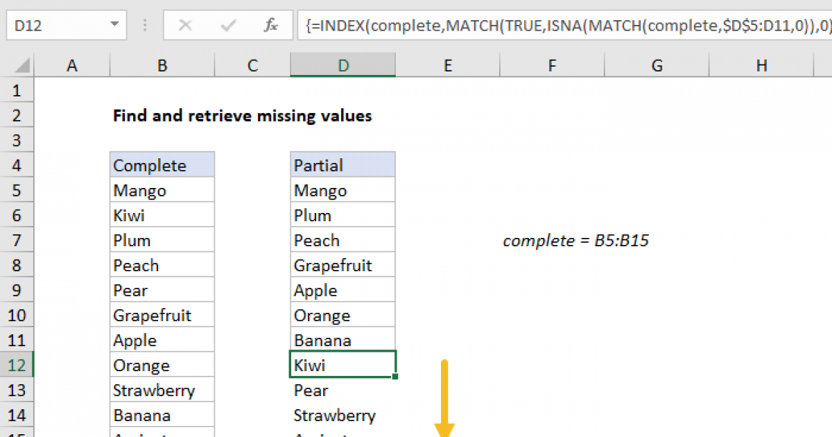
Task: Click the Insert Function fx icon
Action: (x=270, y=25)
